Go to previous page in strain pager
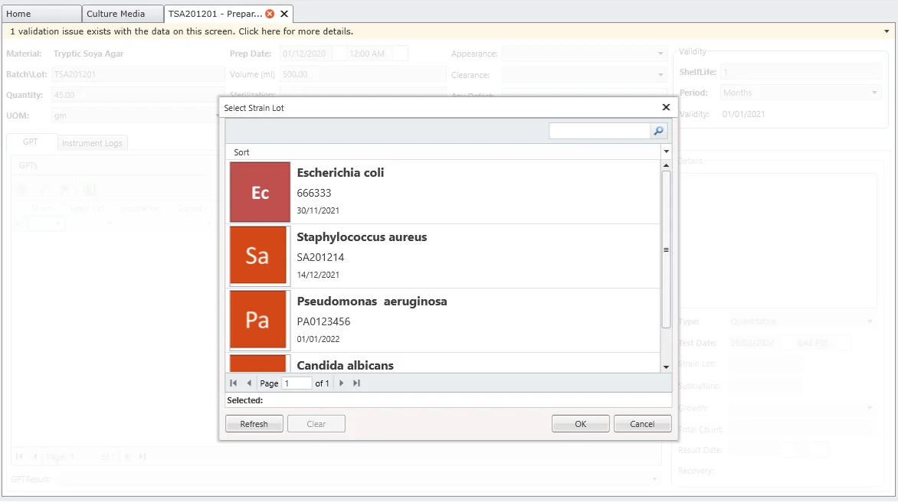 tap(248, 383)
